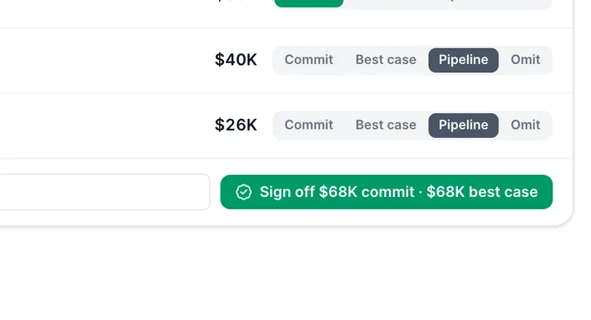591x320 pixels.
Task: Click the gray unselected part of top segmented control
Action: [448, 4]
